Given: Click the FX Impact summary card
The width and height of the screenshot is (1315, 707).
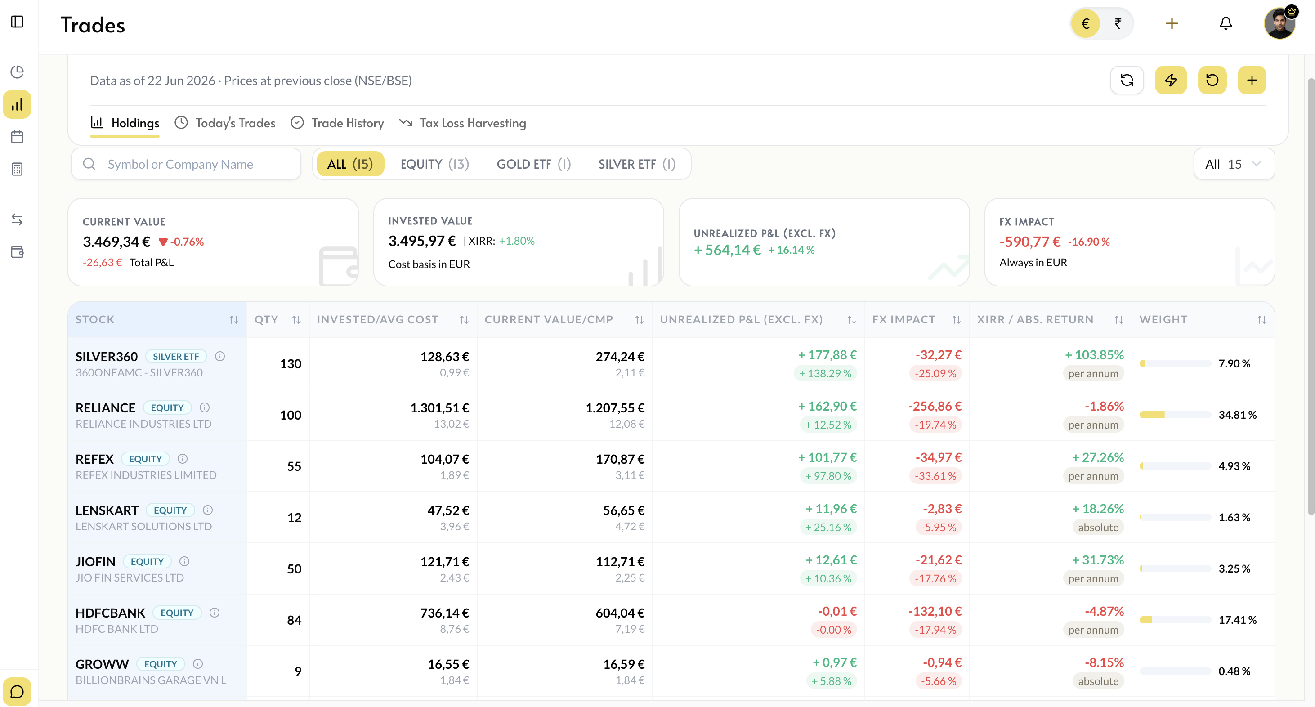Looking at the screenshot, I should point(1129,242).
